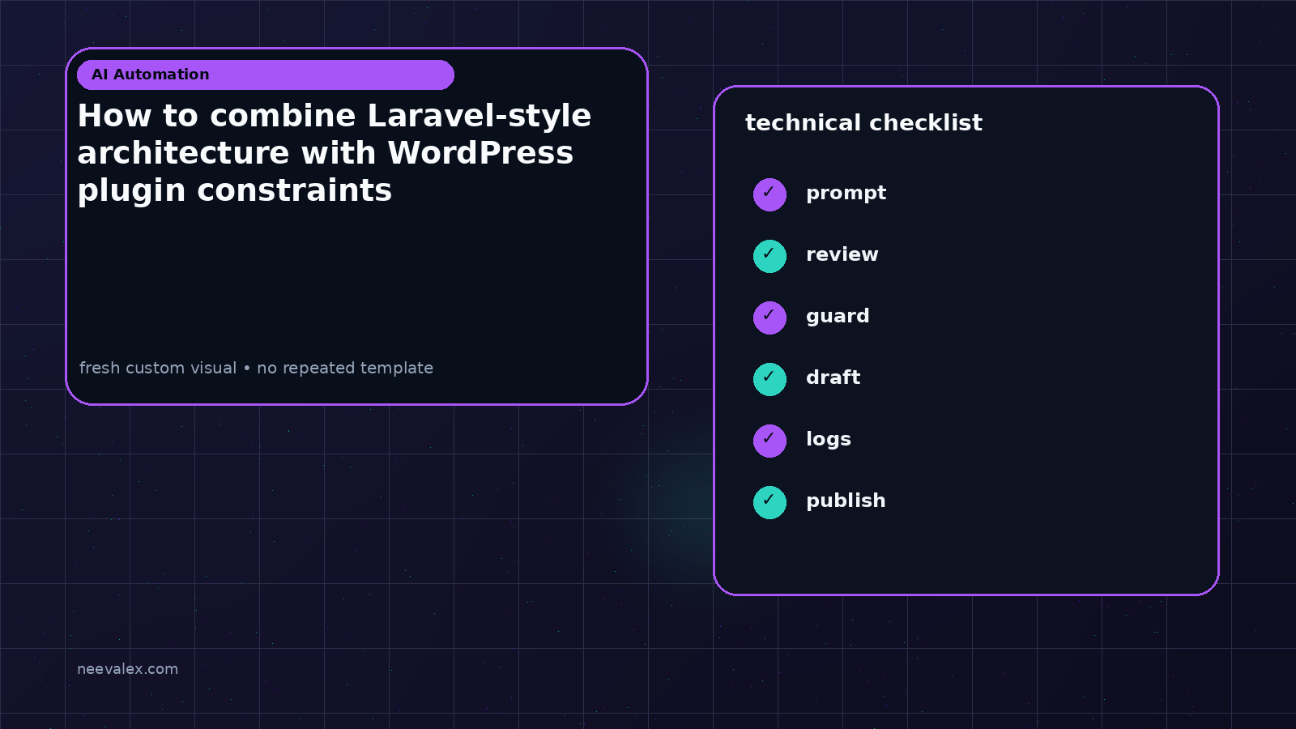The image size is (1296, 729).
Task: Click the teal checkmark next to review
Action: click(769, 256)
